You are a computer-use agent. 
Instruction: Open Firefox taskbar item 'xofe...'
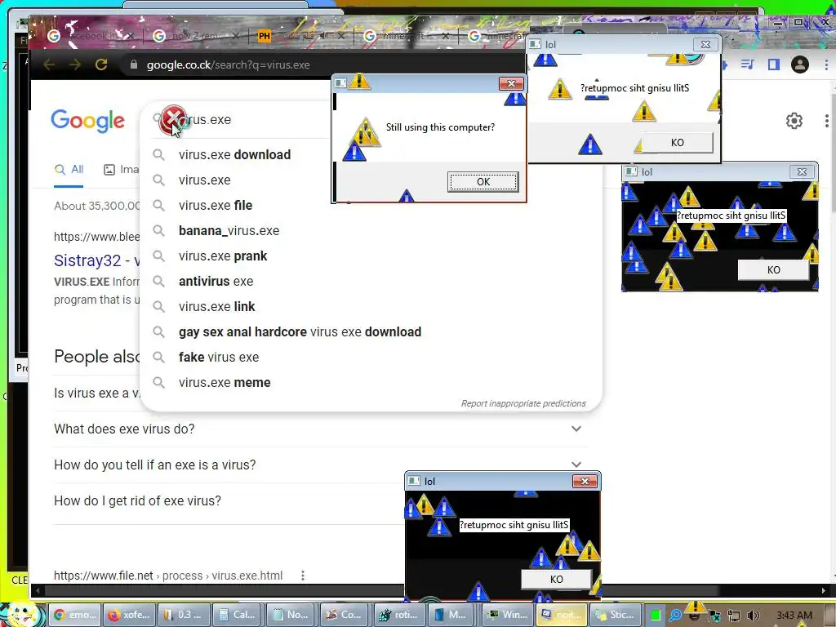click(130, 614)
